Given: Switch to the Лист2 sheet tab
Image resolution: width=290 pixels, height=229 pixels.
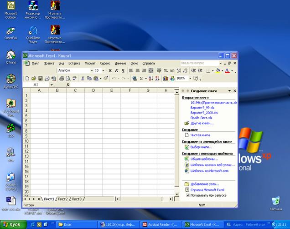Looking at the screenshot, I should [63, 199].
